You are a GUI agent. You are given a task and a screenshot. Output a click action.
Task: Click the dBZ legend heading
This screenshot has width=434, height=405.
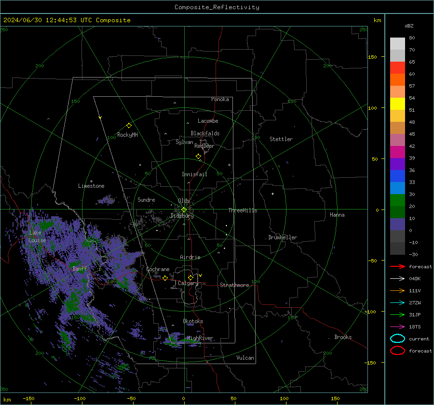(409, 26)
